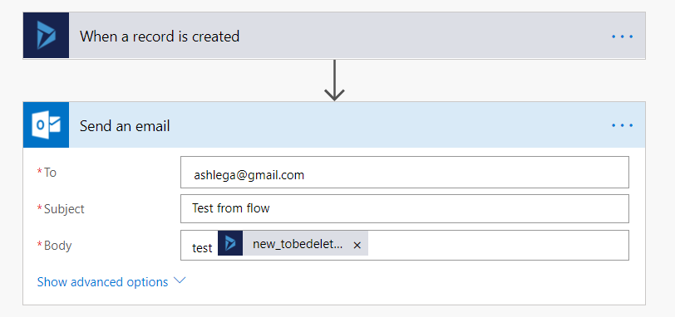Click the To field with ashlega@gmail.com
The width and height of the screenshot is (675, 317).
click(405, 173)
